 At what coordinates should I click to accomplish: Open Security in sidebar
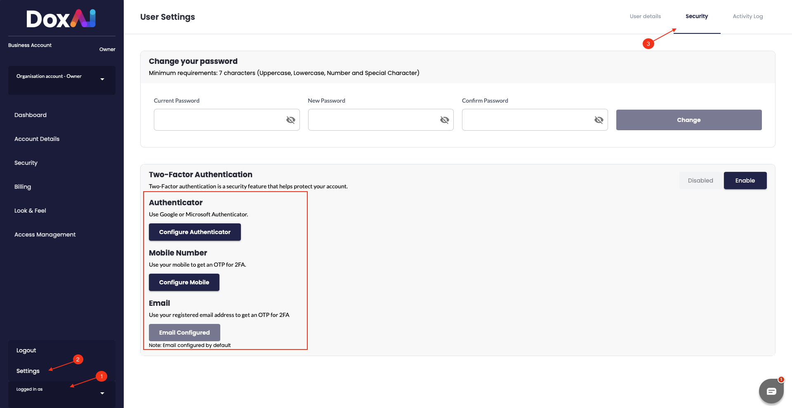[26, 163]
